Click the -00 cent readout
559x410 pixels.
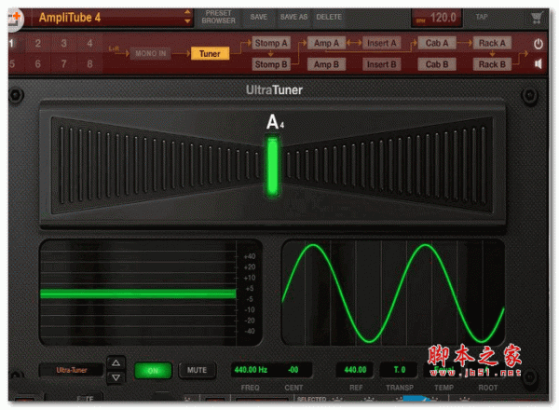coord(293,370)
